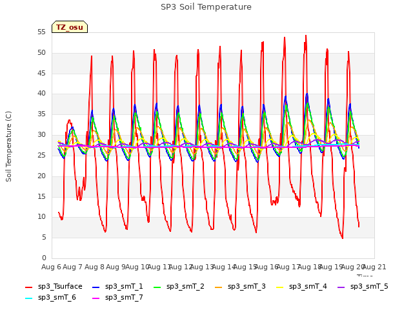Click the Aug 8 x-axis tick label
413x310 pixels.
[x=94, y=267]
